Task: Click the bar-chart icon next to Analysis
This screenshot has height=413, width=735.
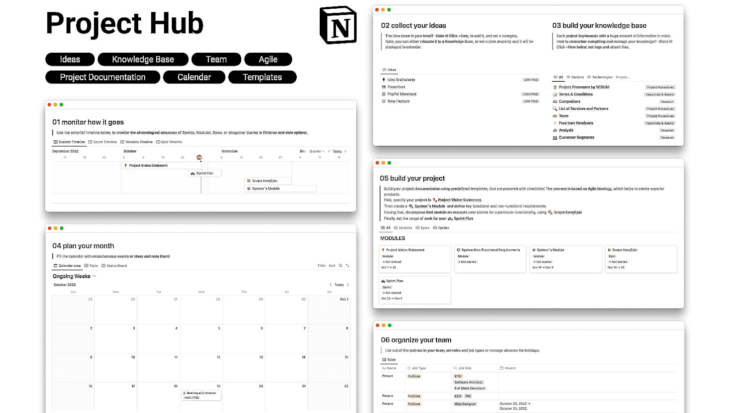Action: tap(554, 130)
